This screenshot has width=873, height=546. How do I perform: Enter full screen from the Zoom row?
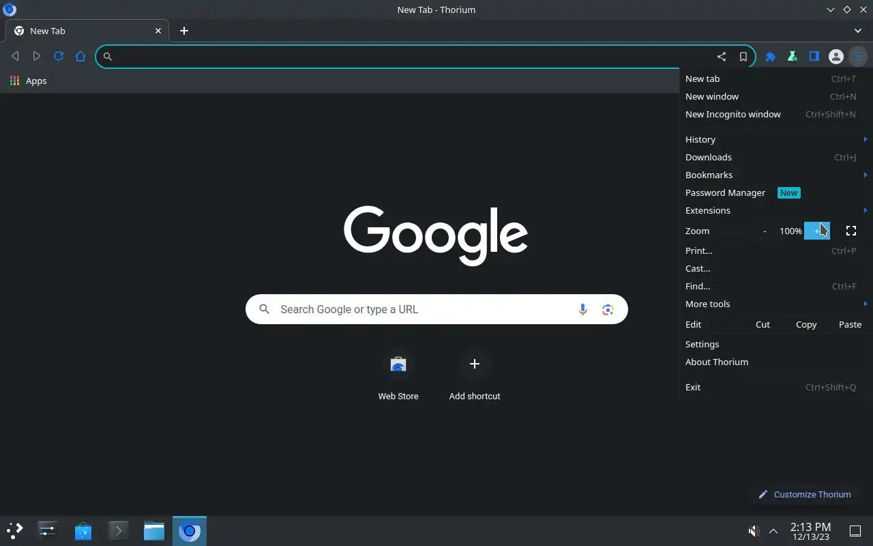pos(851,231)
